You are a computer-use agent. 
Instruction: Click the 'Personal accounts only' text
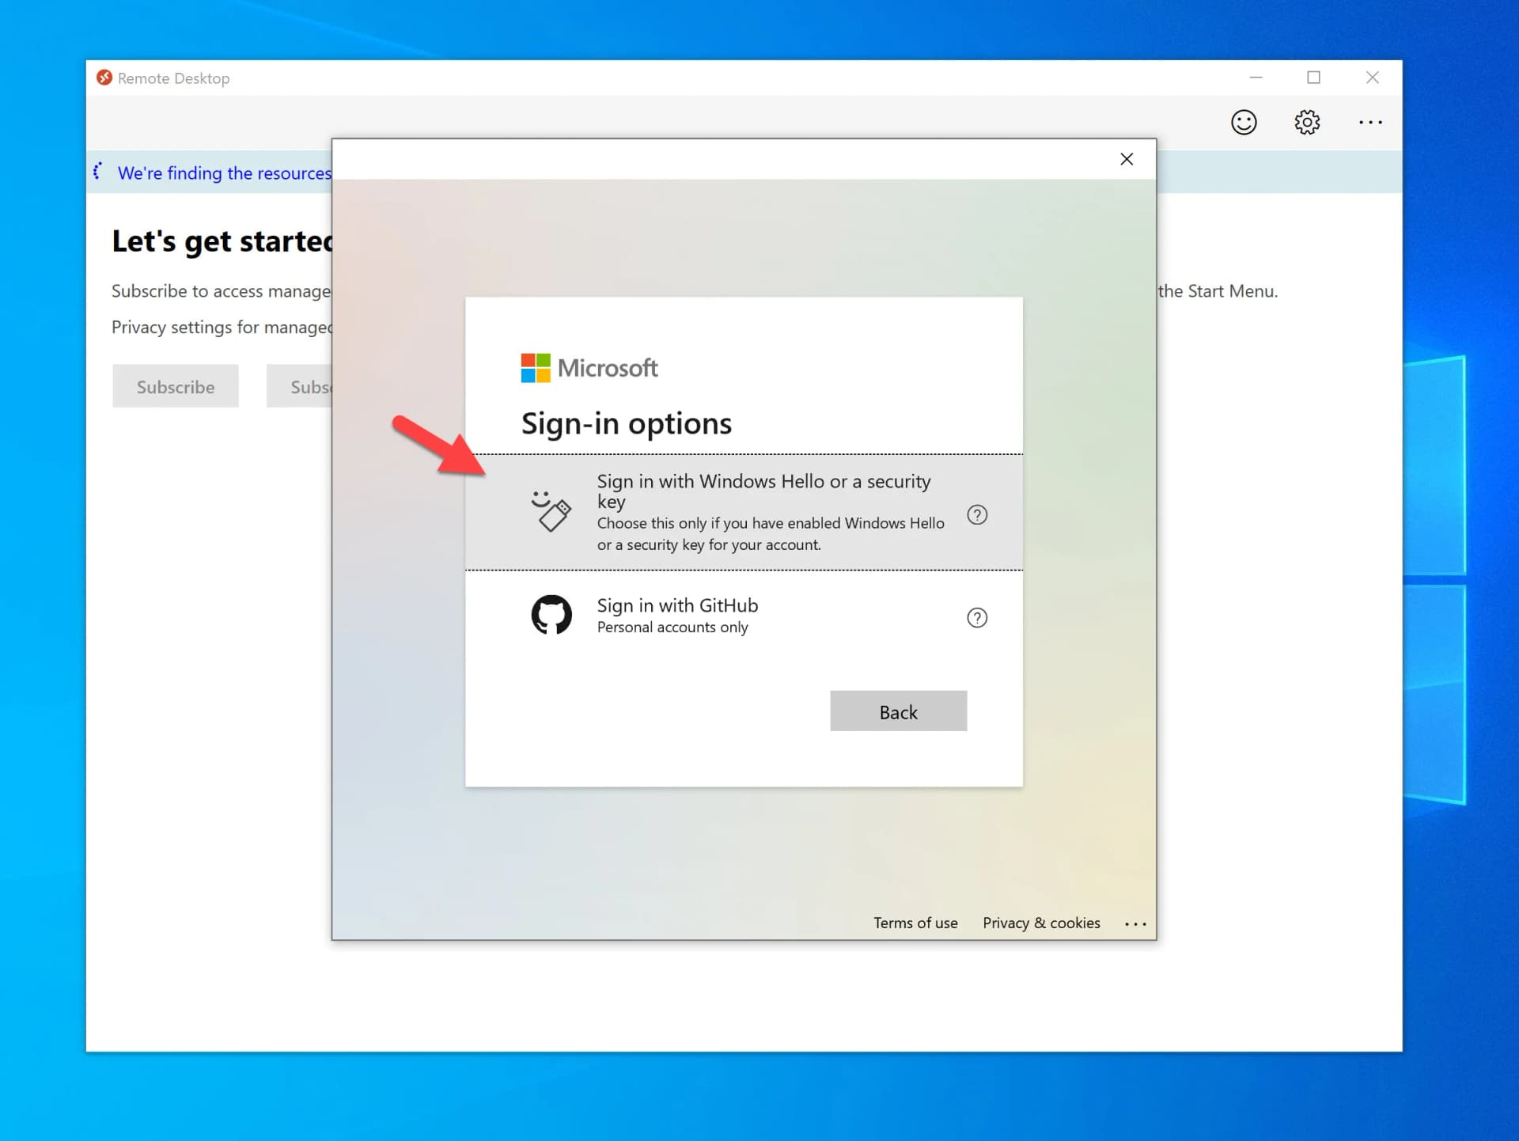click(x=672, y=627)
